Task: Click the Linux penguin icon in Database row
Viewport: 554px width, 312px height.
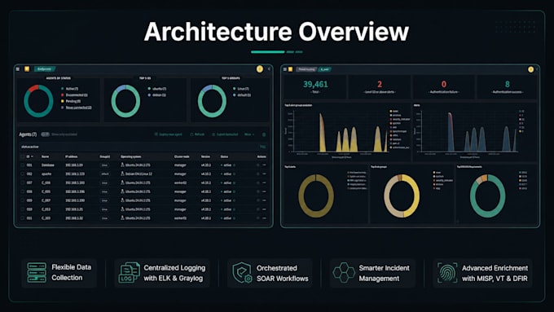Action: tap(122, 165)
